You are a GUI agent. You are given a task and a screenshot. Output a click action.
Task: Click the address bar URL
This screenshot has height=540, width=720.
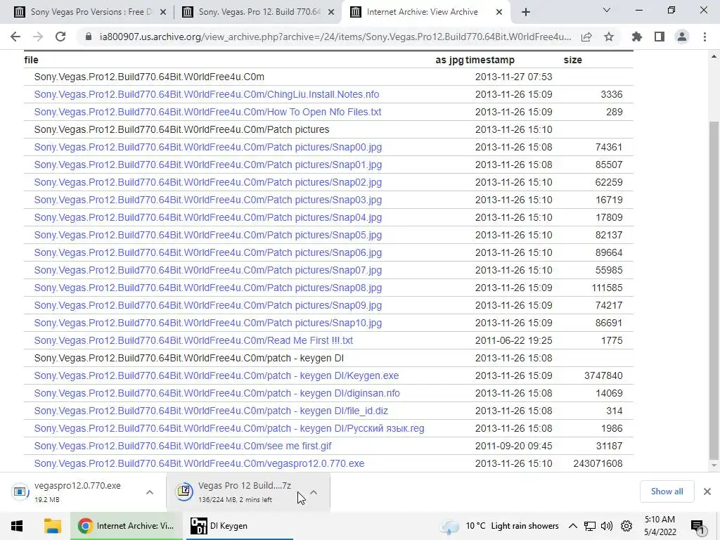pos(335,37)
